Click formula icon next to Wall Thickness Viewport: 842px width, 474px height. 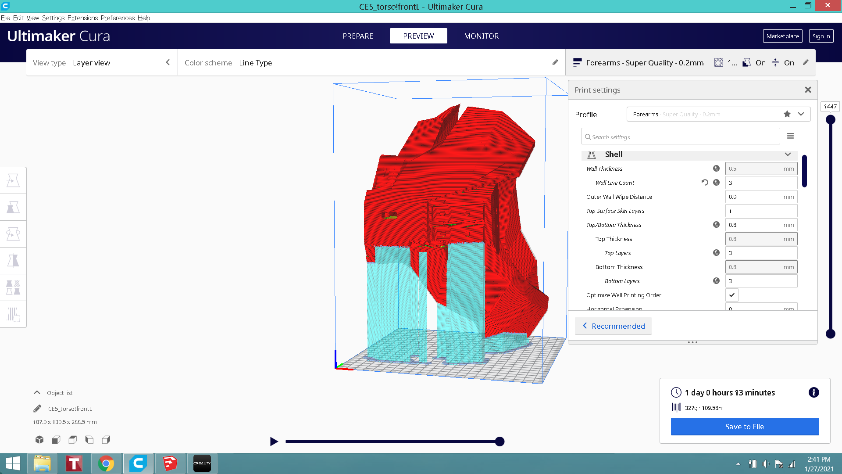coord(716,169)
